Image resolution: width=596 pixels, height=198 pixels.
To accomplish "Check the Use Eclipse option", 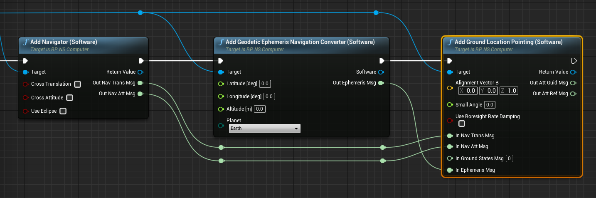I will (63, 111).
